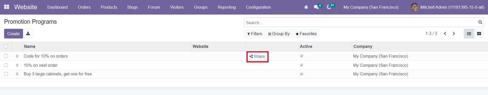Toggle the select-all header checkbox

point(6,46)
